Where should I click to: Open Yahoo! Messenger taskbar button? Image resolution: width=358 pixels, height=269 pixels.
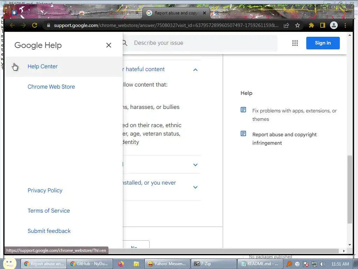(167, 264)
